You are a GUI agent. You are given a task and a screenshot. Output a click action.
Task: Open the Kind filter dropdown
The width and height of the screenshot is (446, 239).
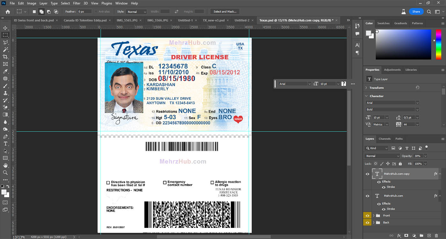click(x=376, y=148)
